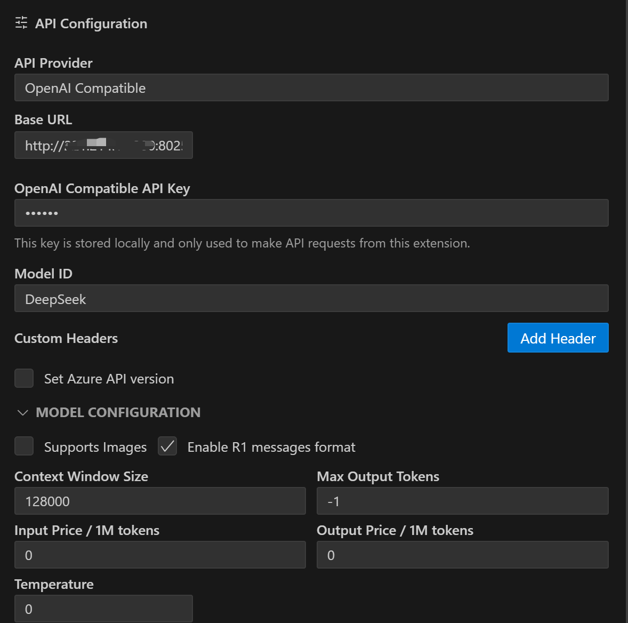628x623 pixels.
Task: Uncheck the Enable R1 messages format checkbox
Action: click(x=167, y=446)
